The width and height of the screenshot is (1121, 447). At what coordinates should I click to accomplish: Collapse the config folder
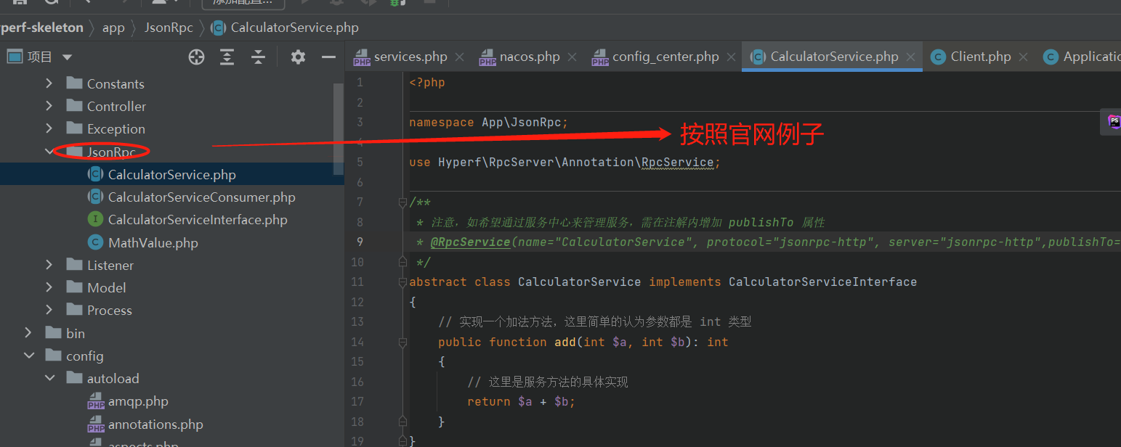pyautogui.click(x=28, y=356)
